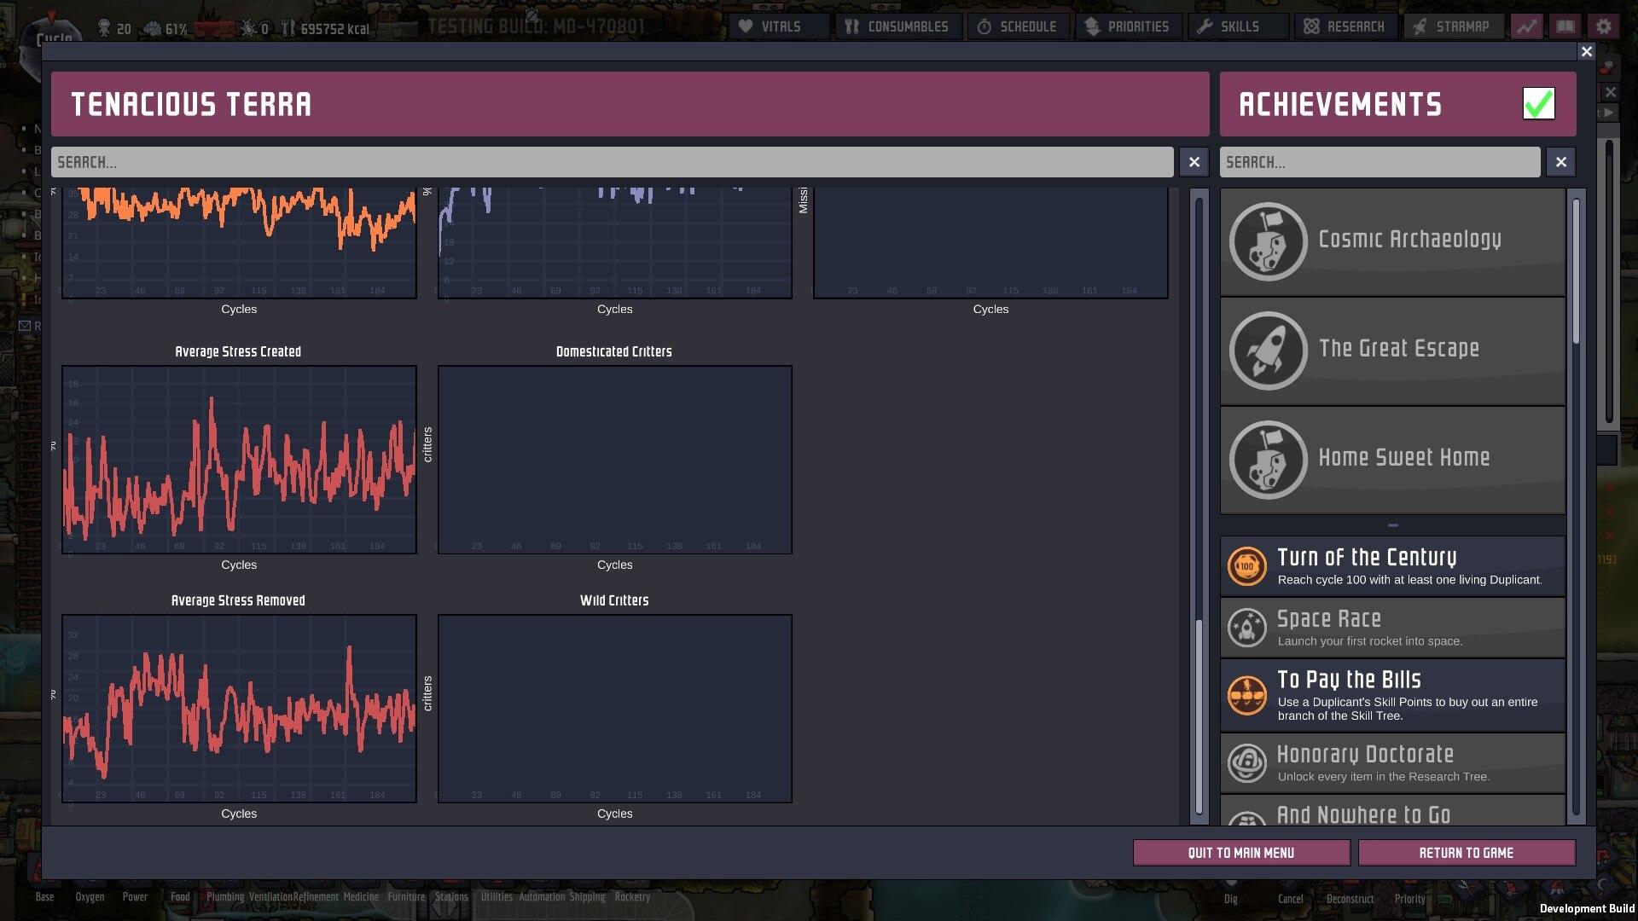Toggle the Achievements checkbox

coord(1538,104)
